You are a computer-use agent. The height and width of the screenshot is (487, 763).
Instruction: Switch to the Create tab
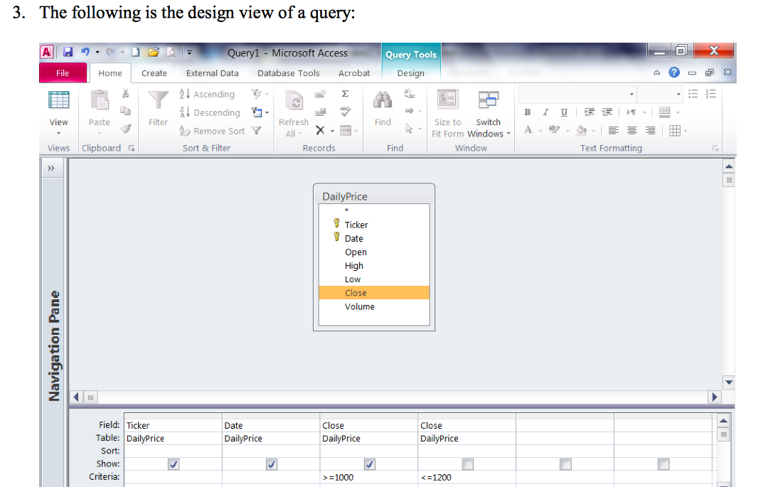click(x=154, y=73)
